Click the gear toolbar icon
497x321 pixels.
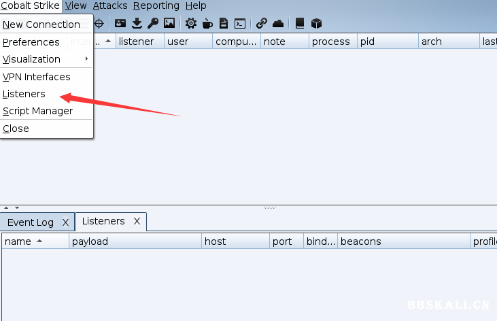(191, 23)
